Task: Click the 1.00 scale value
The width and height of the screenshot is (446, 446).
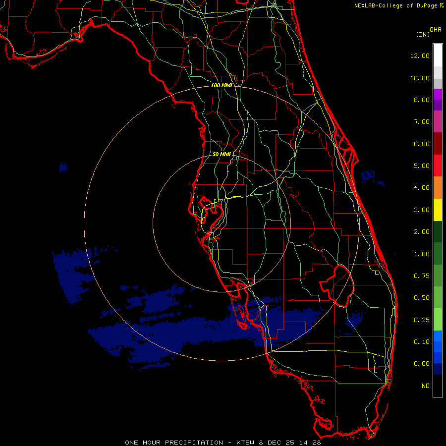Action: [x=422, y=254]
